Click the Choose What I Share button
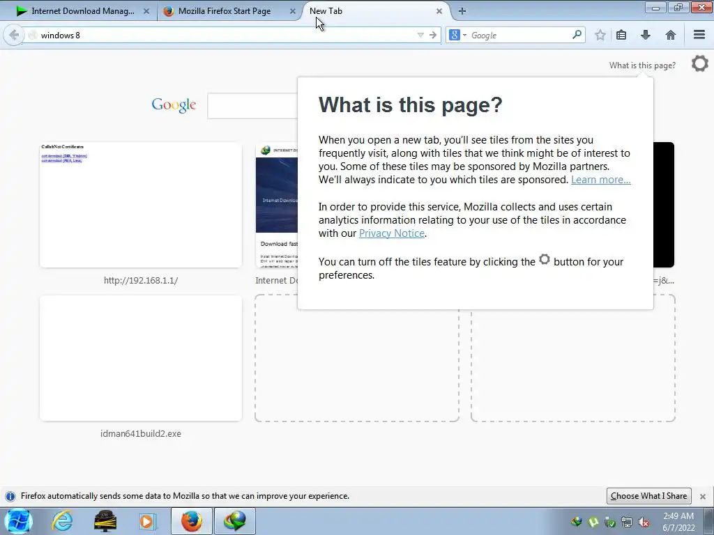 coord(649,496)
